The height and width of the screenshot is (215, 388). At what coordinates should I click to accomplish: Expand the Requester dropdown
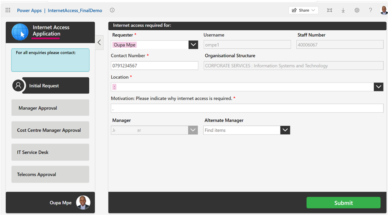pos(193,45)
